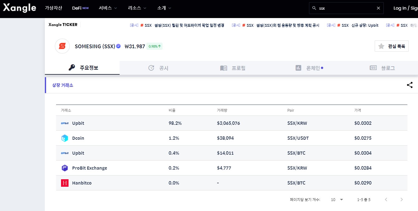Click the green price change arrow badge
418x211 pixels.
click(154, 46)
